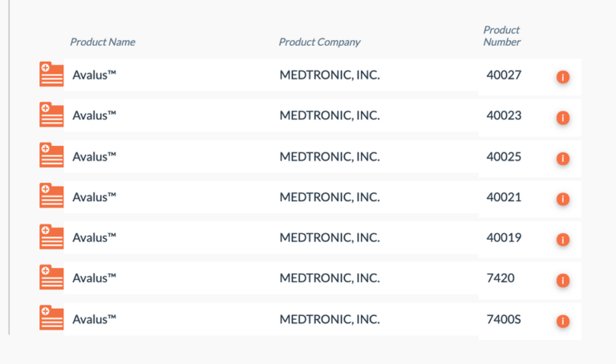Open the document icon for 7400S row
This screenshot has height=364, width=616.
[x=51, y=317]
